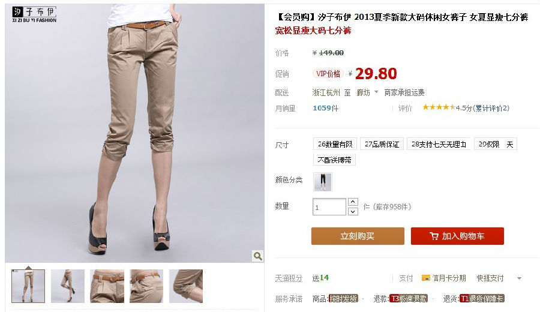
Task: Select the black pants color swatch
Action: click(x=323, y=182)
